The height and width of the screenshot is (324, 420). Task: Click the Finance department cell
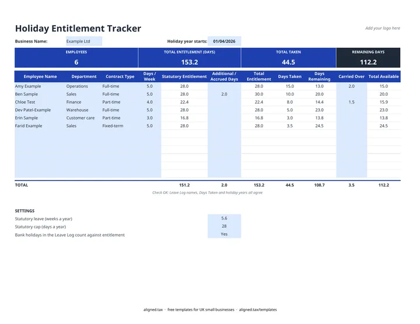click(73, 102)
